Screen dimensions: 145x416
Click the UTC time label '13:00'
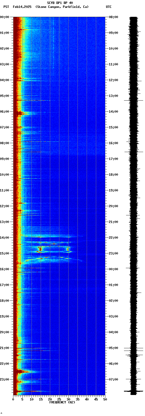coord(113,96)
